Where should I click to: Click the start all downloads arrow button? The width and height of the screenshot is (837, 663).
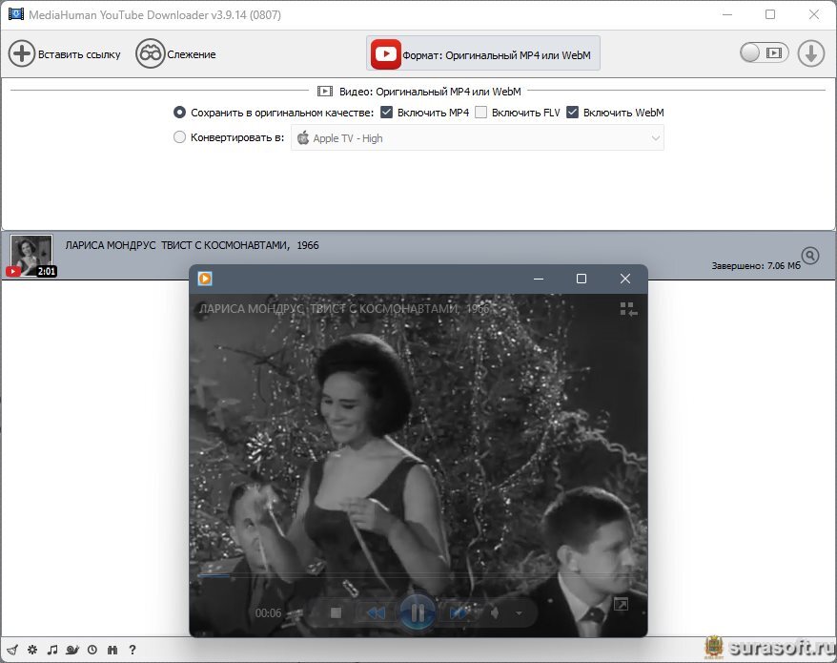tap(811, 54)
